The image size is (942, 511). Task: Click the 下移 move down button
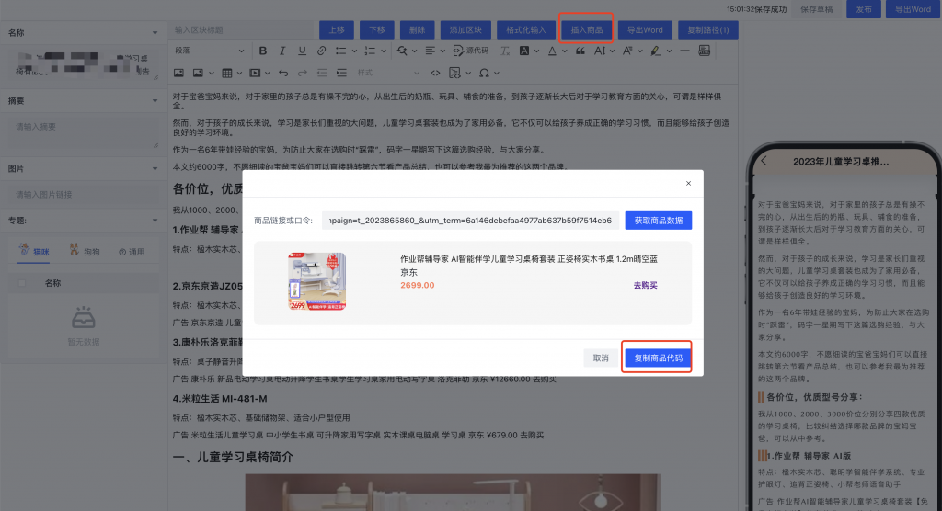click(x=376, y=30)
